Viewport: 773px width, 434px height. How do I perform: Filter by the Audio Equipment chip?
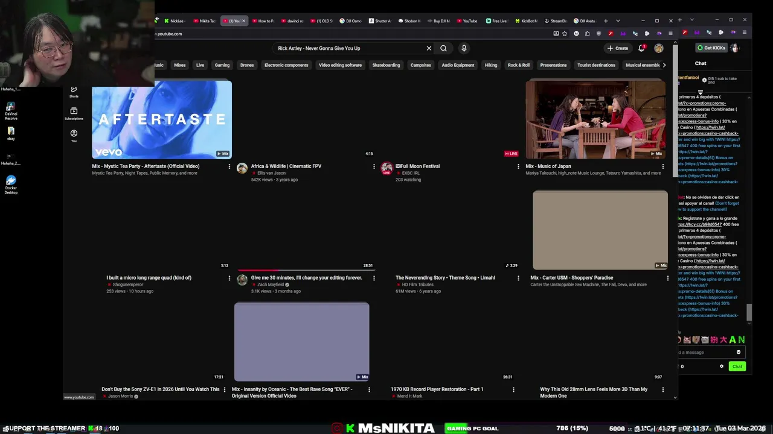click(x=458, y=65)
